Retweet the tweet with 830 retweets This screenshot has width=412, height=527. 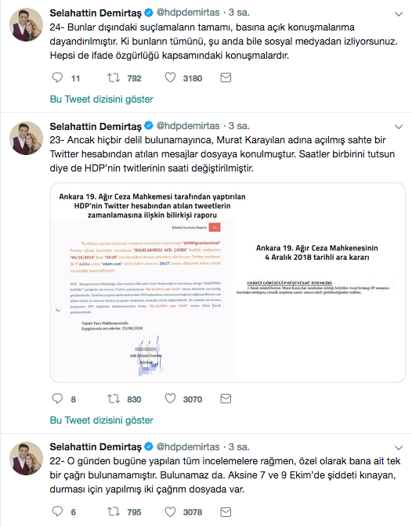[114, 399]
